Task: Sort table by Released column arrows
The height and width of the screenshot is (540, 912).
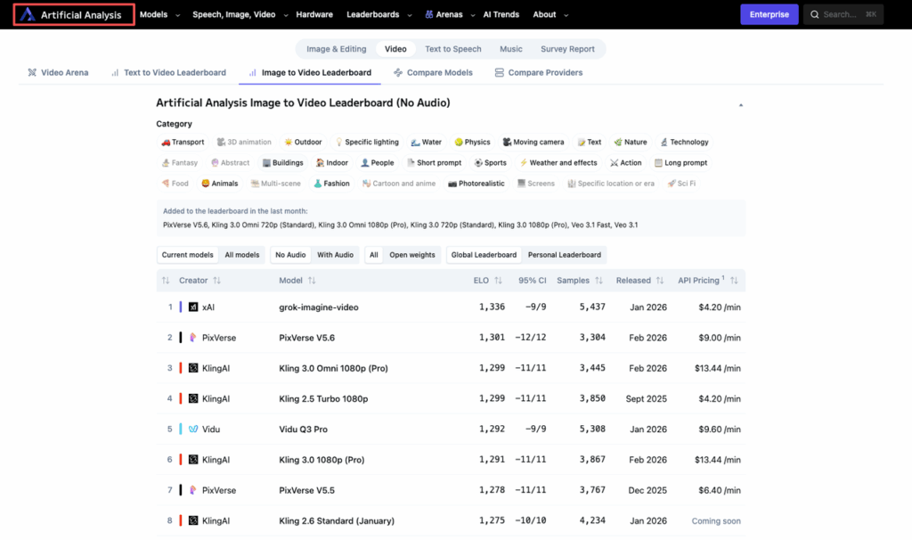Action: pyautogui.click(x=660, y=281)
